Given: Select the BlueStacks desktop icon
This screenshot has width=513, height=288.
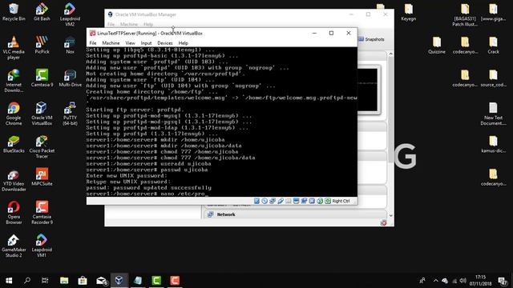Looking at the screenshot, I should (x=14, y=145).
